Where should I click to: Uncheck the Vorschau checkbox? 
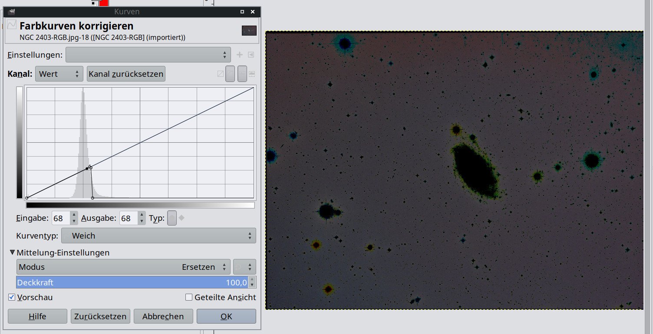(x=12, y=298)
